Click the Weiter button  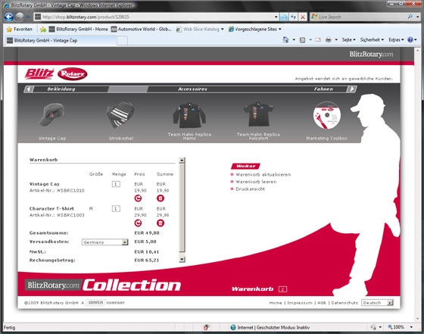245,166
